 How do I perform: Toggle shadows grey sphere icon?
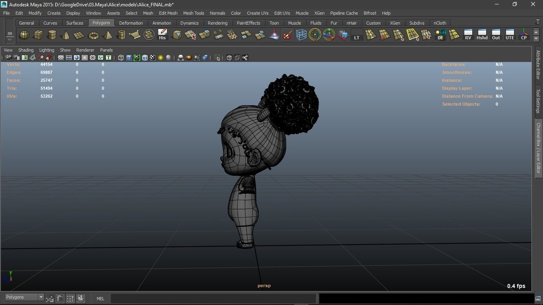point(169,58)
